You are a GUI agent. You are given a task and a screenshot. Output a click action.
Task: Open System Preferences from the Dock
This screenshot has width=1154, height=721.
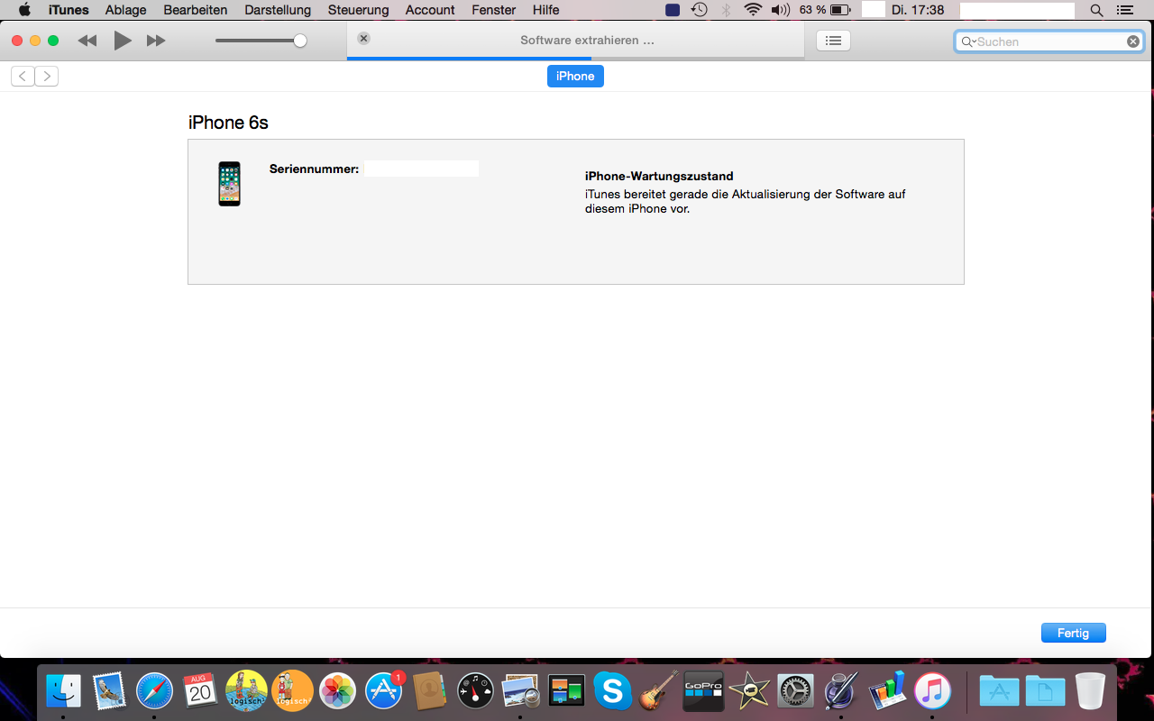(x=795, y=691)
